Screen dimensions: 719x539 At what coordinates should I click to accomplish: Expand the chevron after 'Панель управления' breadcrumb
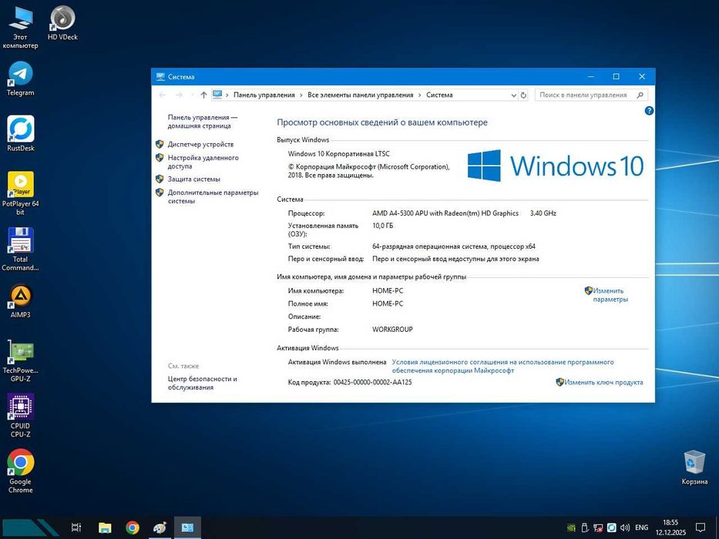pyautogui.click(x=301, y=95)
